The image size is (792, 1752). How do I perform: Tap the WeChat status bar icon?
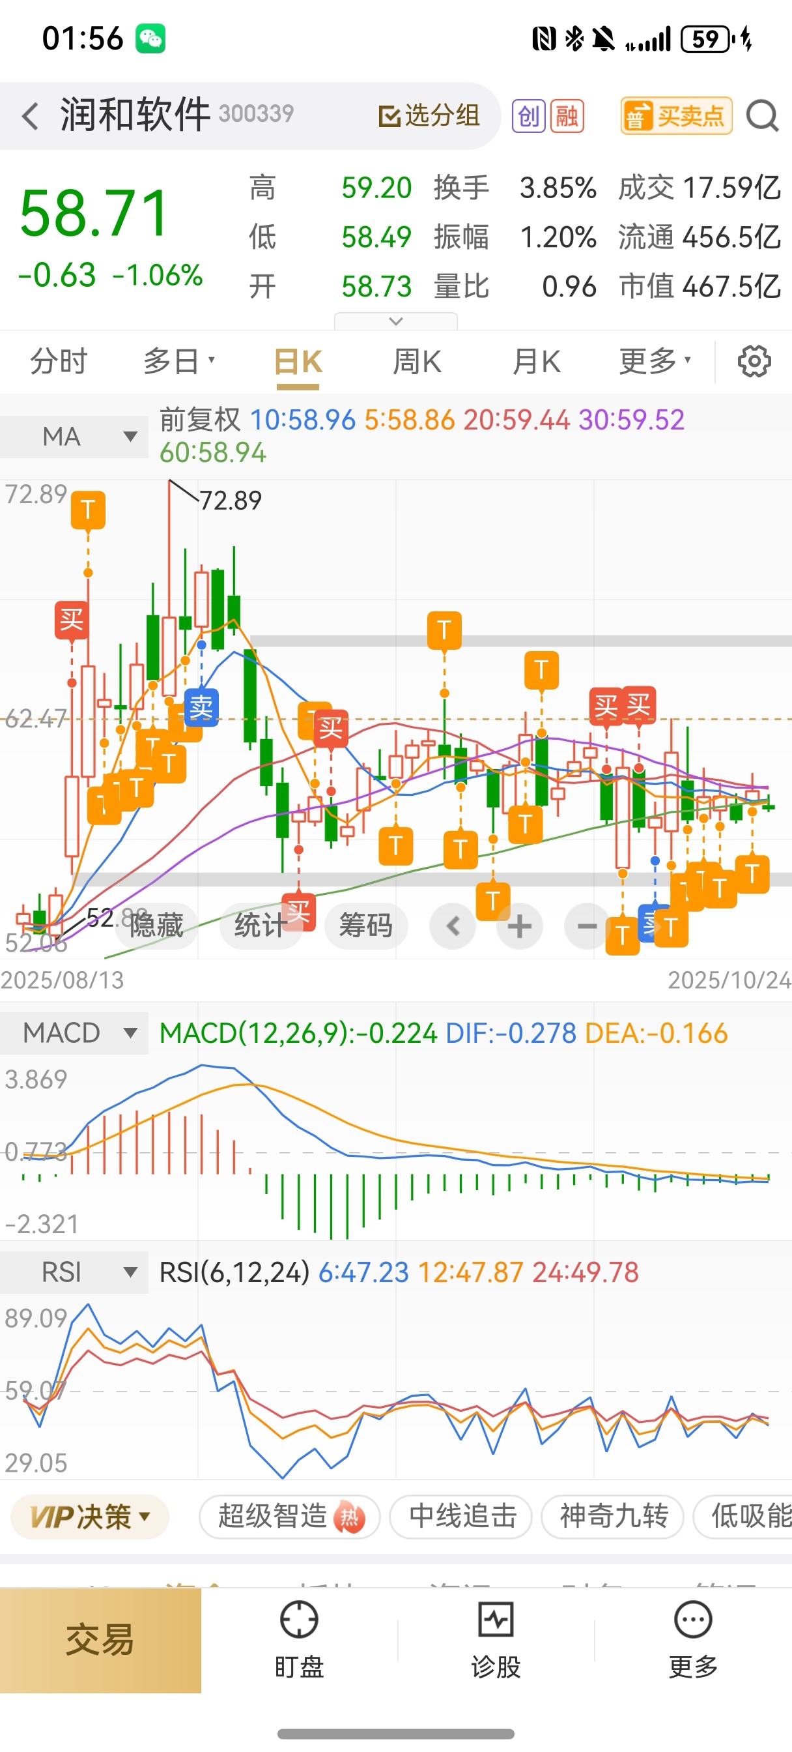pyautogui.click(x=150, y=38)
